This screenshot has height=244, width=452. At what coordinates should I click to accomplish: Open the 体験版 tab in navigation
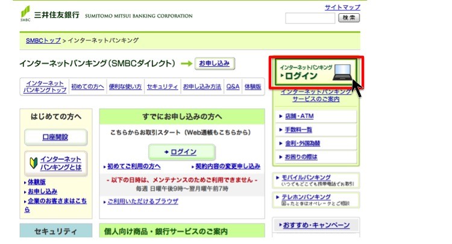click(x=253, y=87)
